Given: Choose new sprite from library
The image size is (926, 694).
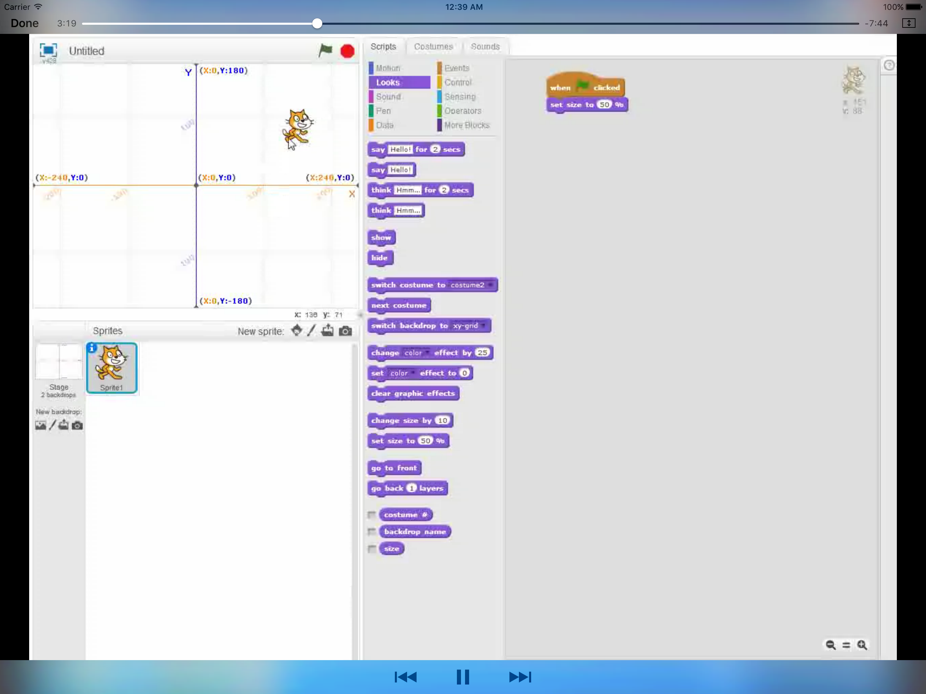Looking at the screenshot, I should [x=296, y=331].
